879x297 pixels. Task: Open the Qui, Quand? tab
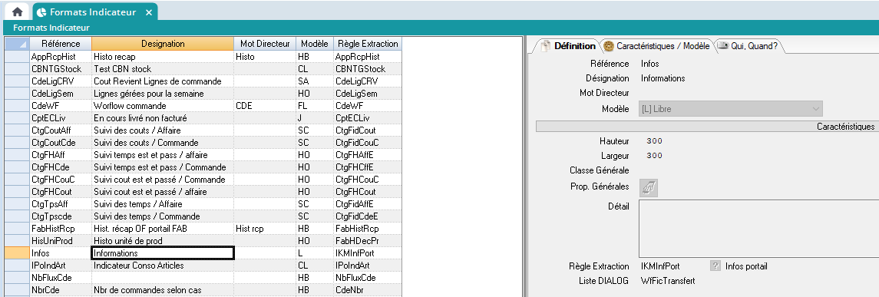(748, 46)
